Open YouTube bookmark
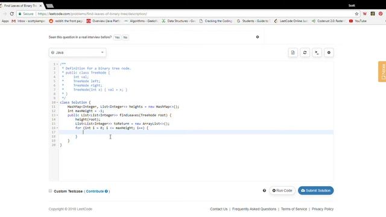 [x=358, y=21]
